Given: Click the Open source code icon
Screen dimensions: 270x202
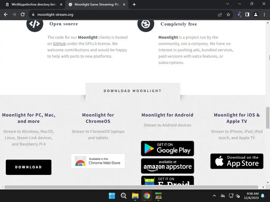Looking at the screenshot, I should click(35, 24).
